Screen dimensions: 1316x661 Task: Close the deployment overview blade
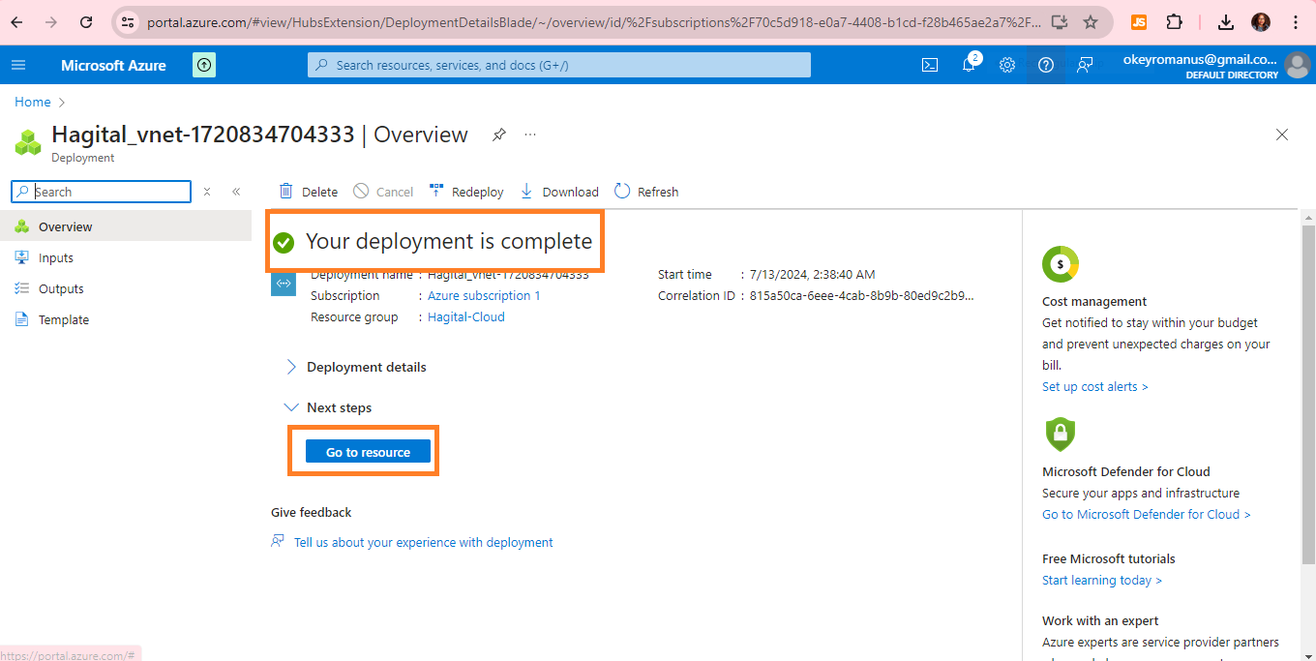pyautogui.click(x=1282, y=135)
